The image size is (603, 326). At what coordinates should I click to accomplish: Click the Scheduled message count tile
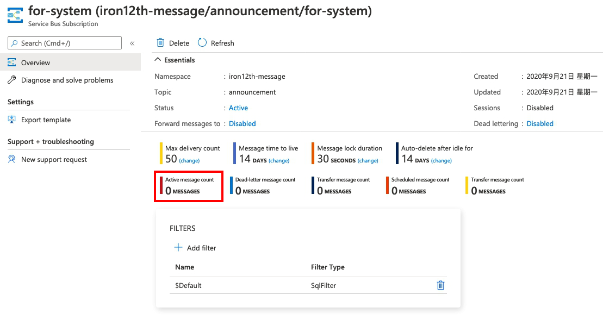click(418, 186)
